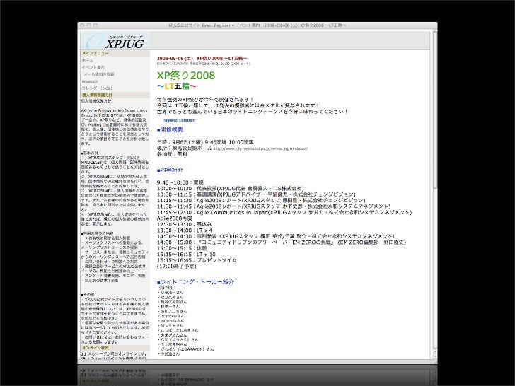The height and width of the screenshot is (386, 515).
Task: Open the ホーム menu link
Action: point(88,60)
